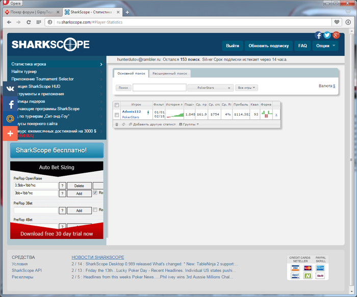The width and height of the screenshot is (357, 297).
Task: Close the SharkScope Статистика tab
Action: tap(118, 12)
